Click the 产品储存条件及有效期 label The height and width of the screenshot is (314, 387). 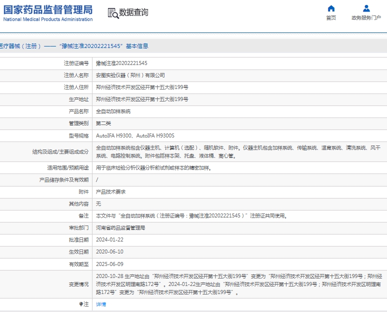click(64, 180)
